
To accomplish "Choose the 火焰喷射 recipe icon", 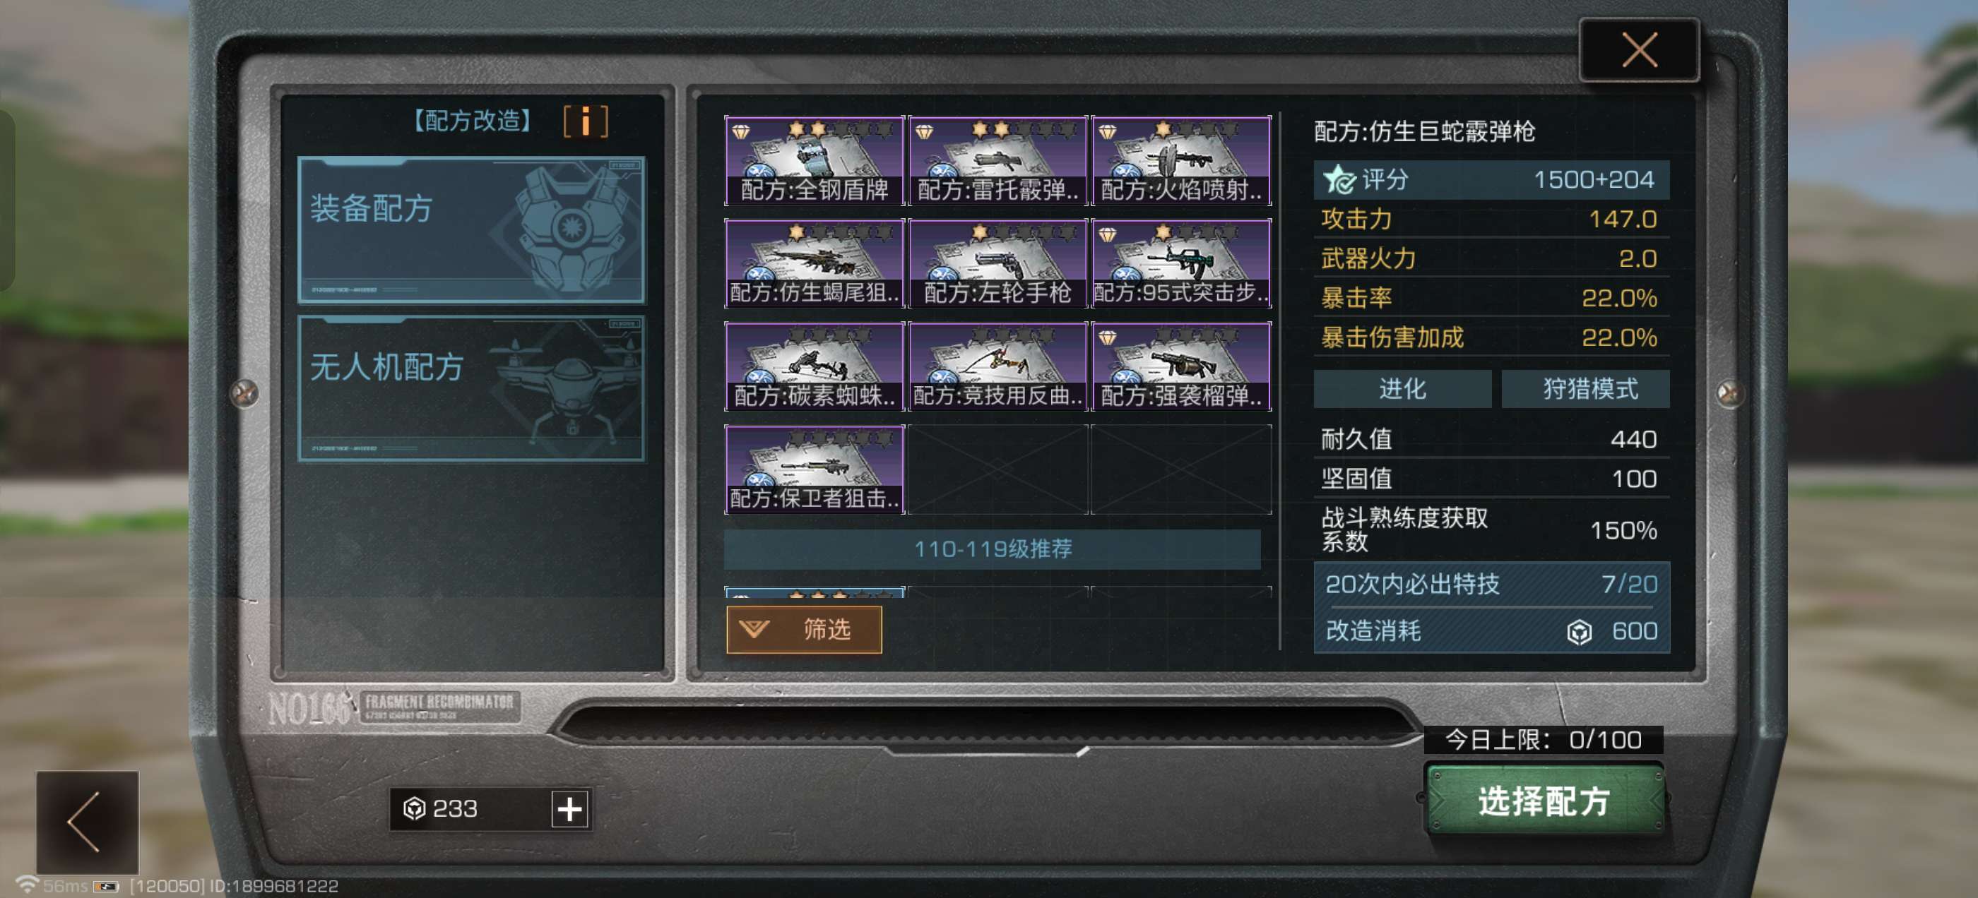I will (1181, 160).
